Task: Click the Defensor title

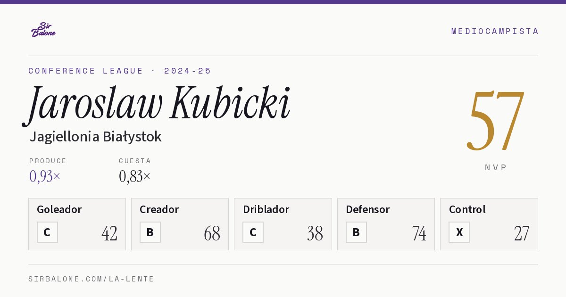Action: [368, 209]
